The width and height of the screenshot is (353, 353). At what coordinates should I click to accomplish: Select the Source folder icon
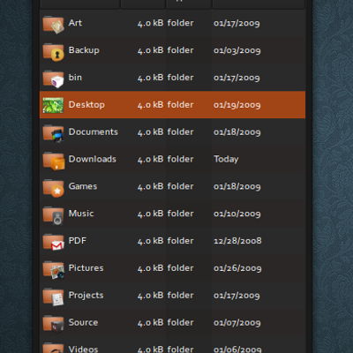pyautogui.click(x=53, y=324)
